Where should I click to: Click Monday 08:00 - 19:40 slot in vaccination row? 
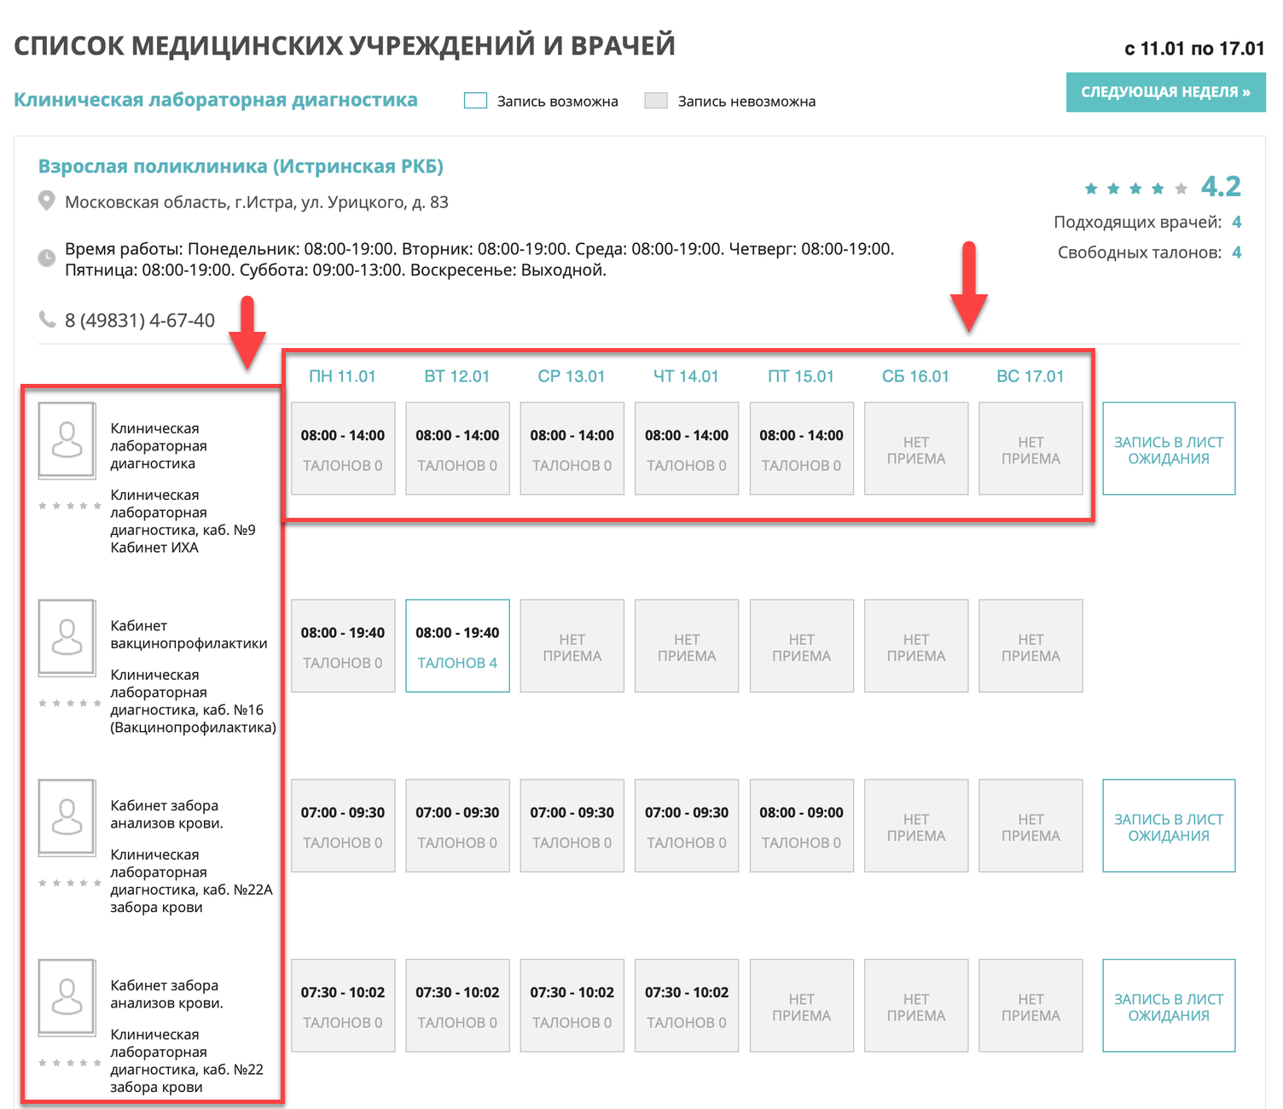pos(343,646)
